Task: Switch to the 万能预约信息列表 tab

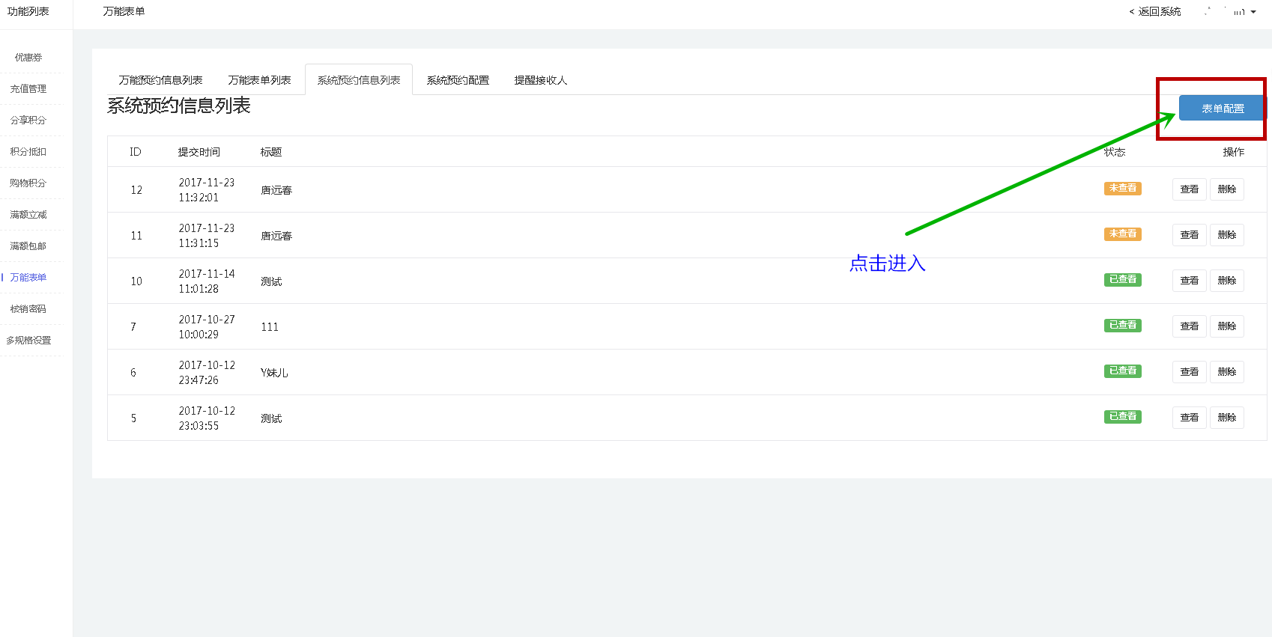Action: click(160, 80)
